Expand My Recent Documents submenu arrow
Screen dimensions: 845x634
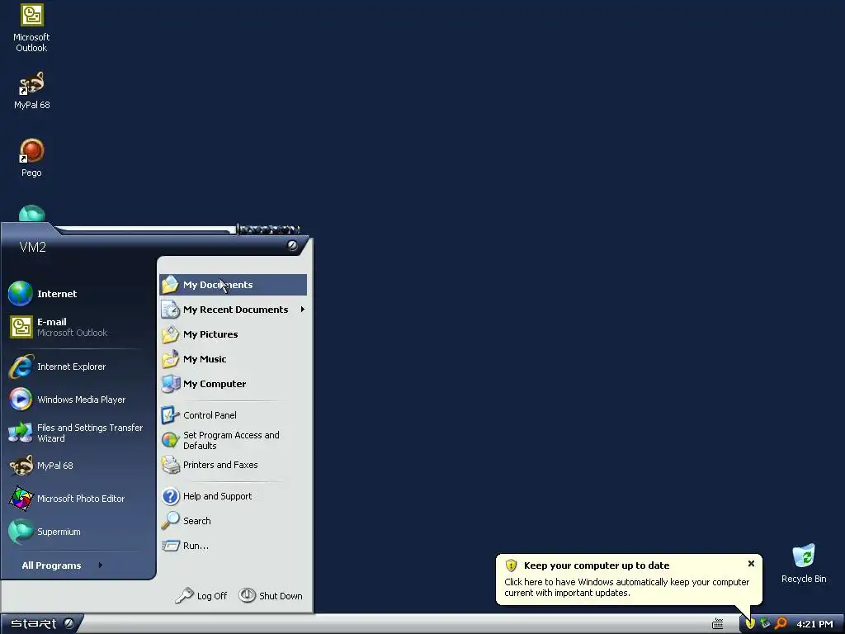[x=302, y=310]
